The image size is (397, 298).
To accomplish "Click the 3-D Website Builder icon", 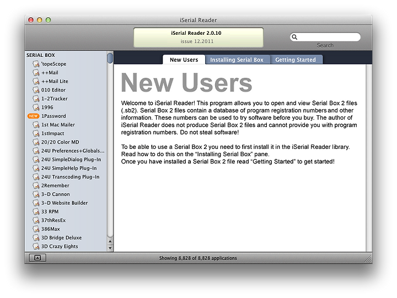I will pyautogui.click(x=36, y=203).
